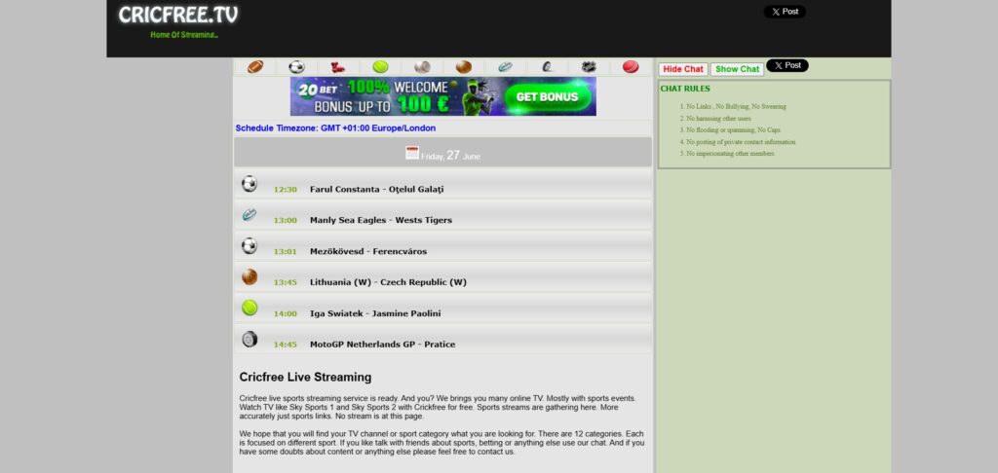The width and height of the screenshot is (998, 473).
Task: Click the tennis ball icon beside Iga Swiatek
Action: (249, 309)
